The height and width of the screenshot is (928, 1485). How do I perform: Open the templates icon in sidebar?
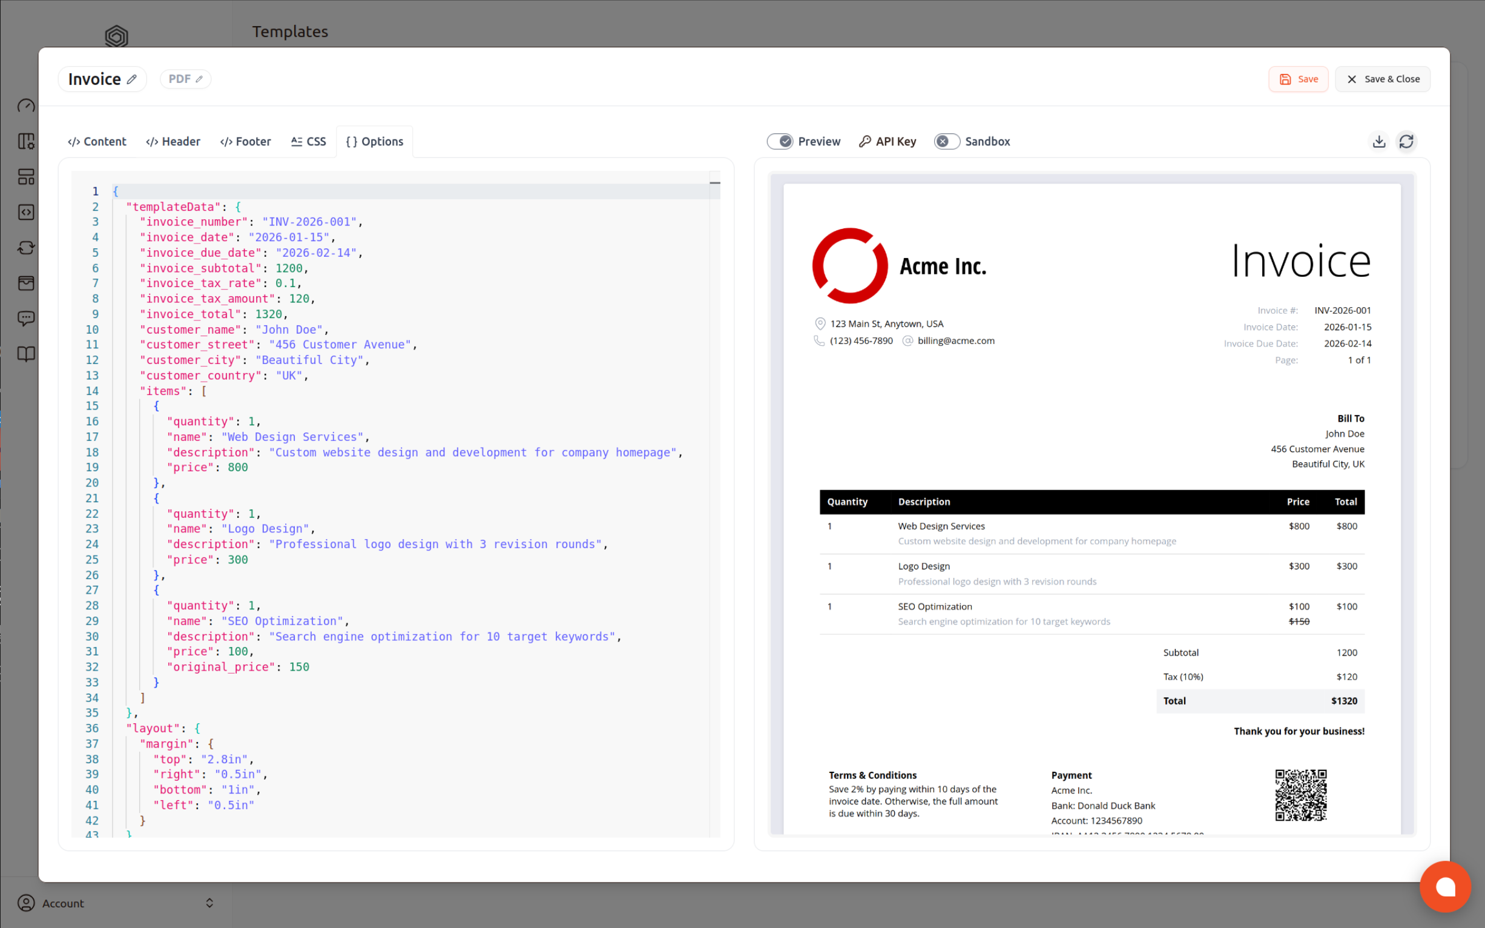pyautogui.click(x=26, y=142)
